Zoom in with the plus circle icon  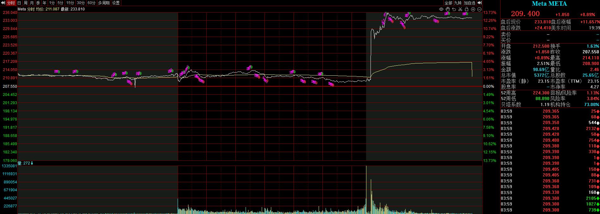point(473,9)
